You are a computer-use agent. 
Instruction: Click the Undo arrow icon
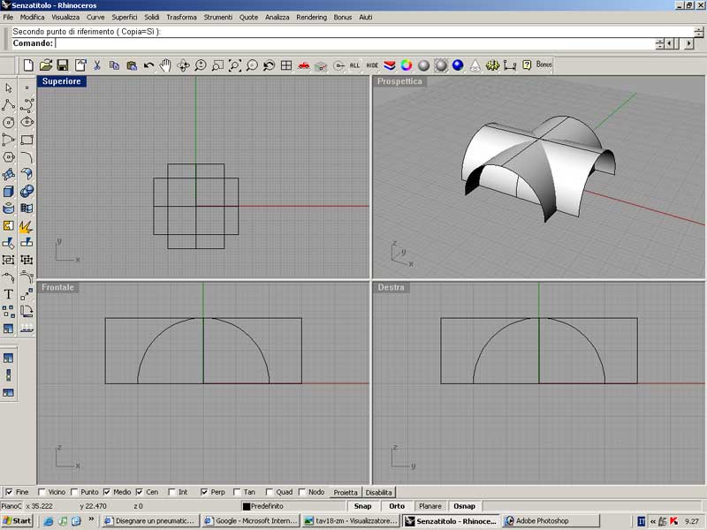point(148,65)
